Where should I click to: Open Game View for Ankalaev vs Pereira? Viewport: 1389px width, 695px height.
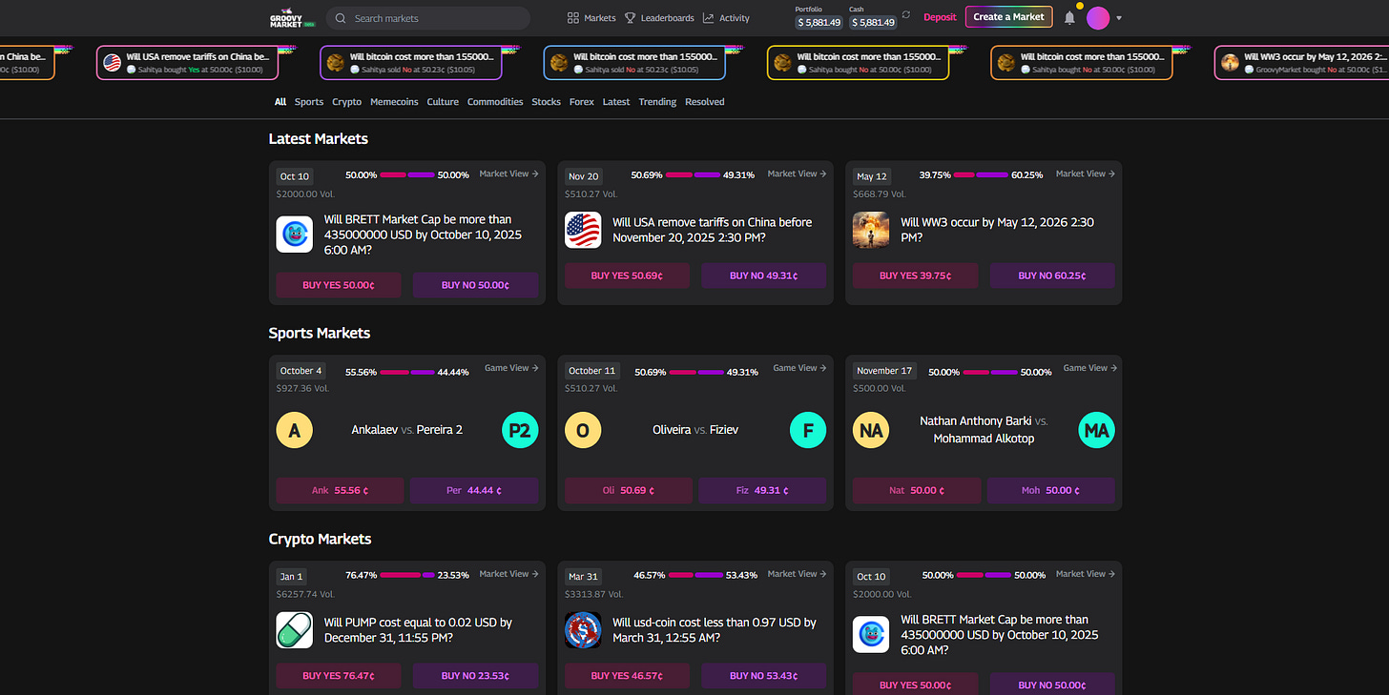511,368
